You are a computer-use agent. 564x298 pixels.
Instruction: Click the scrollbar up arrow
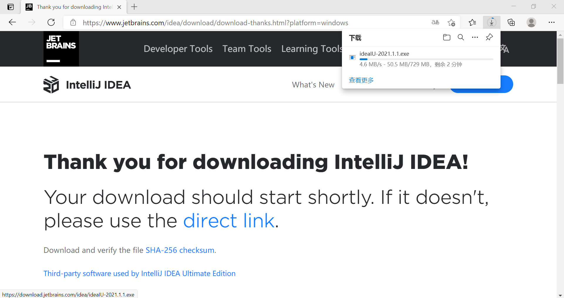[560, 35]
